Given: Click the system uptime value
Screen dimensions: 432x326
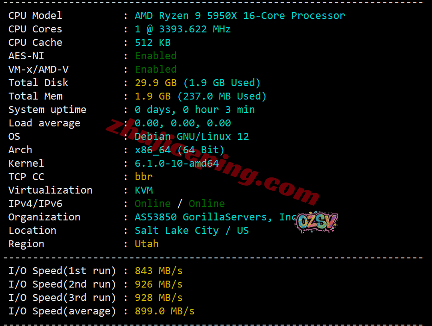Looking at the screenshot, I should 194,110.
